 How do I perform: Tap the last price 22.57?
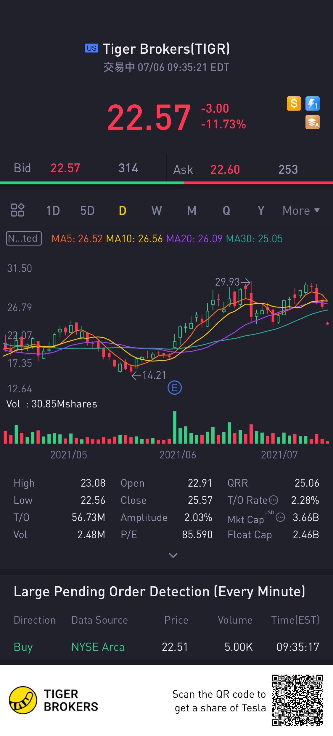pos(149,117)
